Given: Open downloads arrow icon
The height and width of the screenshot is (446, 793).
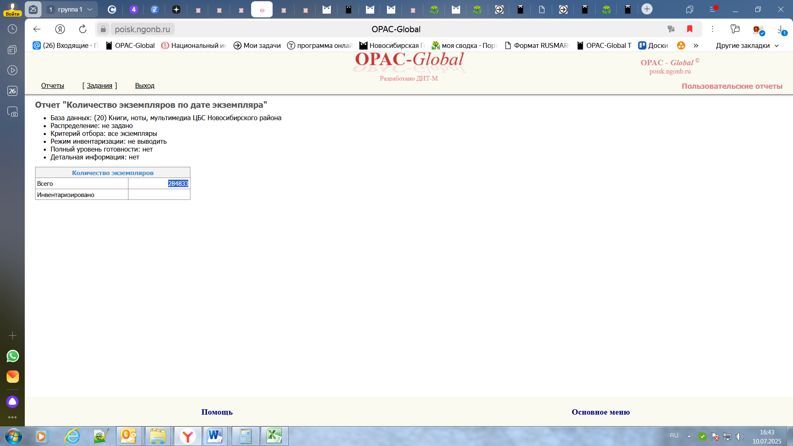Looking at the screenshot, I should (781, 30).
